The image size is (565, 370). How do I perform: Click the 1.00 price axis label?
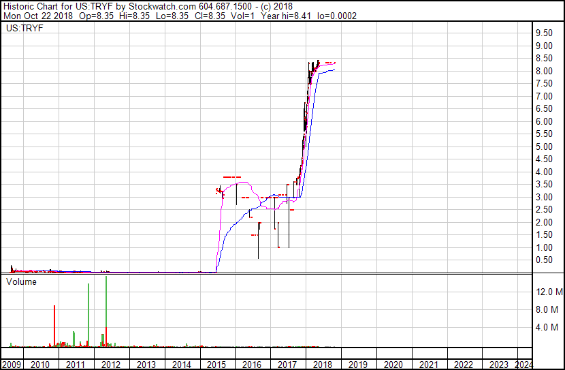point(544,247)
